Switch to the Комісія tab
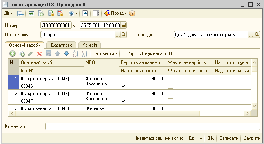 pyautogui.click(x=89, y=45)
